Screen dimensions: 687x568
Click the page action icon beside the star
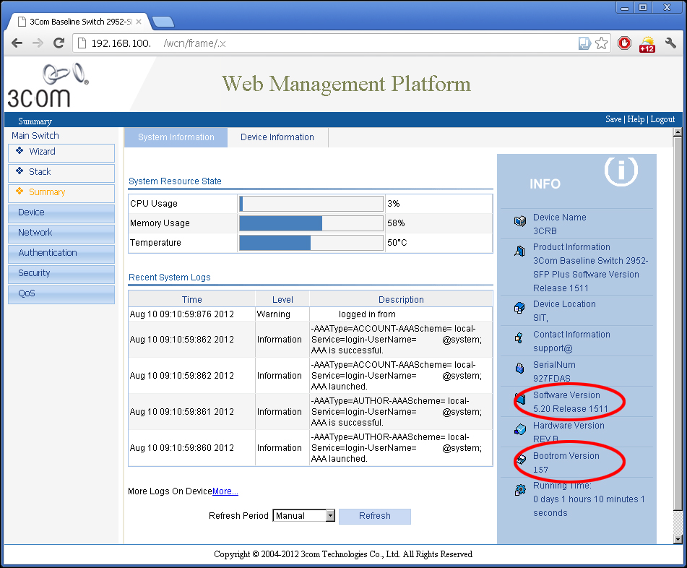tap(585, 43)
